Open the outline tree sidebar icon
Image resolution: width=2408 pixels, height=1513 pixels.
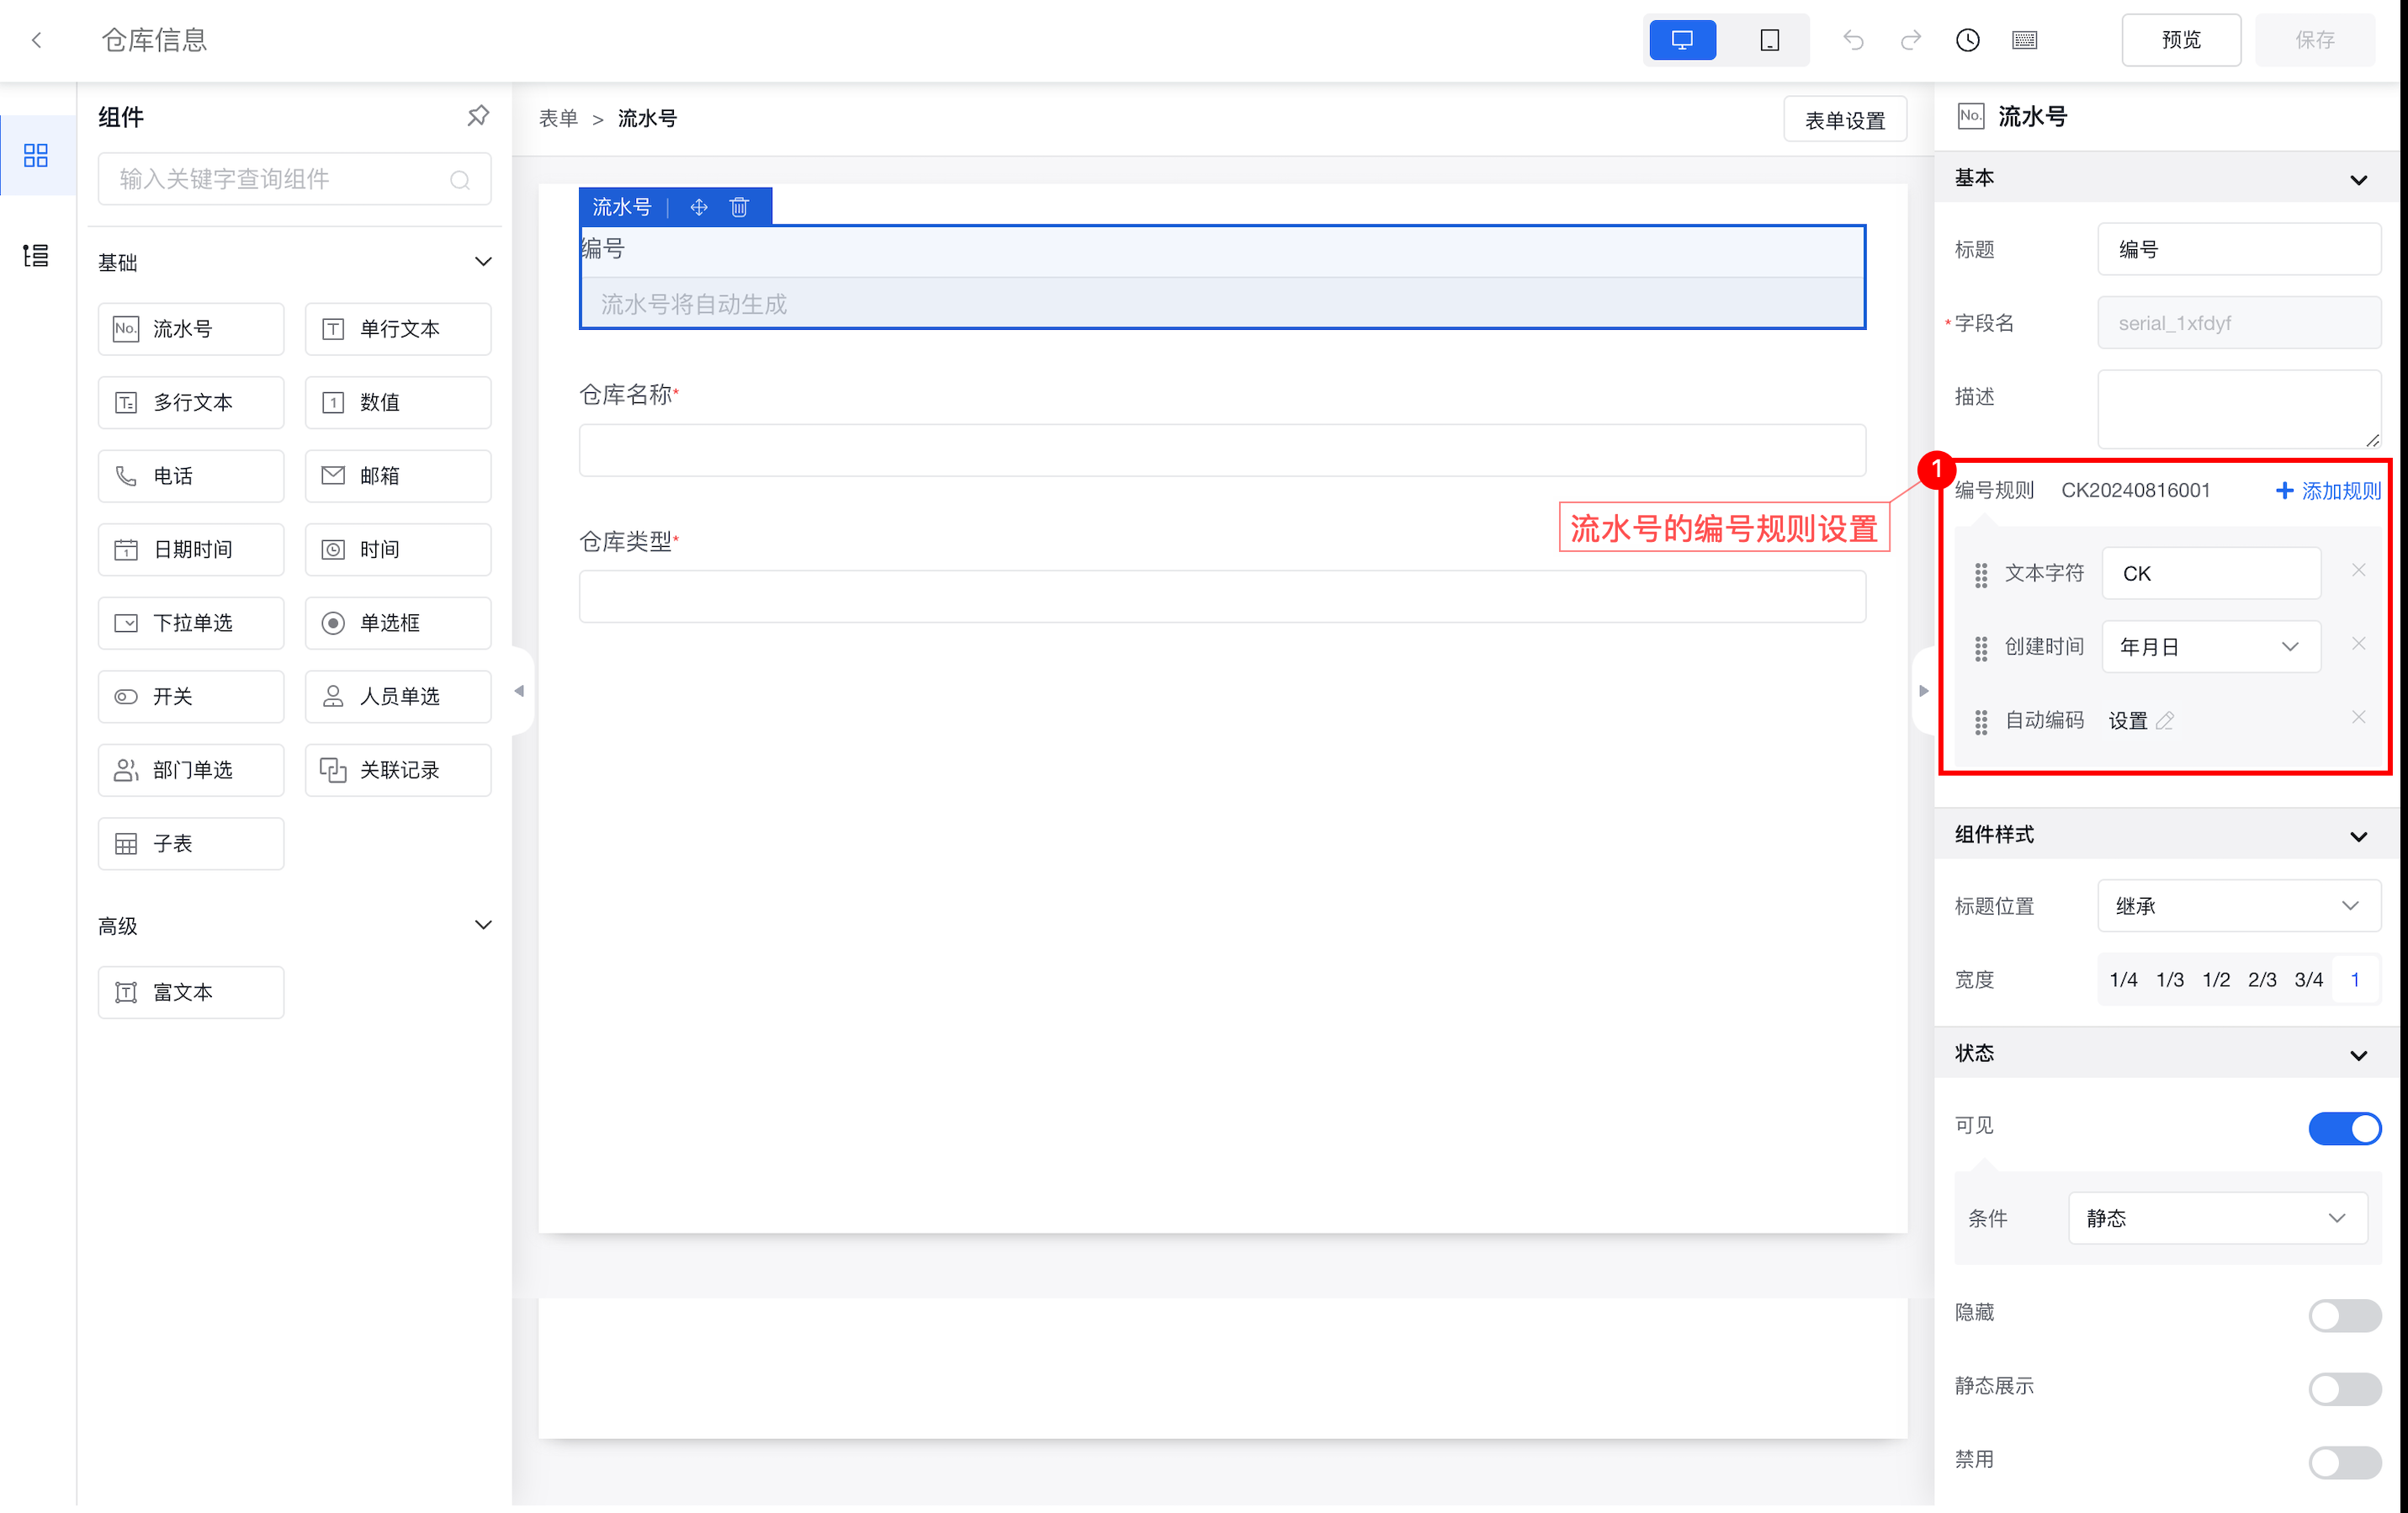[36, 256]
